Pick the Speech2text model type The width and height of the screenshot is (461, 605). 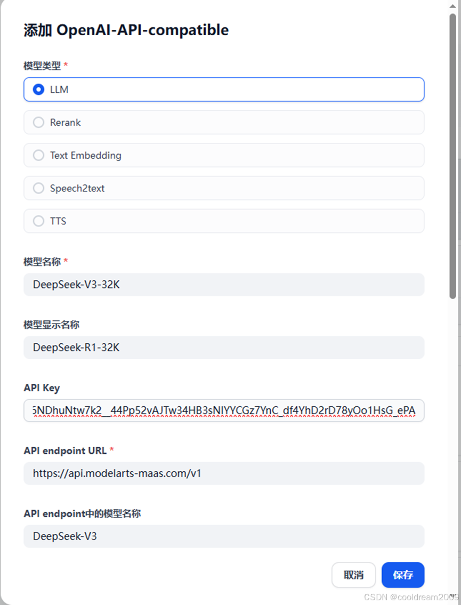[224, 188]
